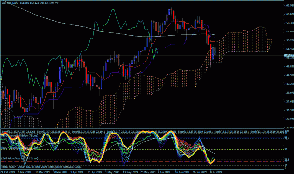Click the MetaTrader Alpari UK copyright text

[x=41, y=167]
